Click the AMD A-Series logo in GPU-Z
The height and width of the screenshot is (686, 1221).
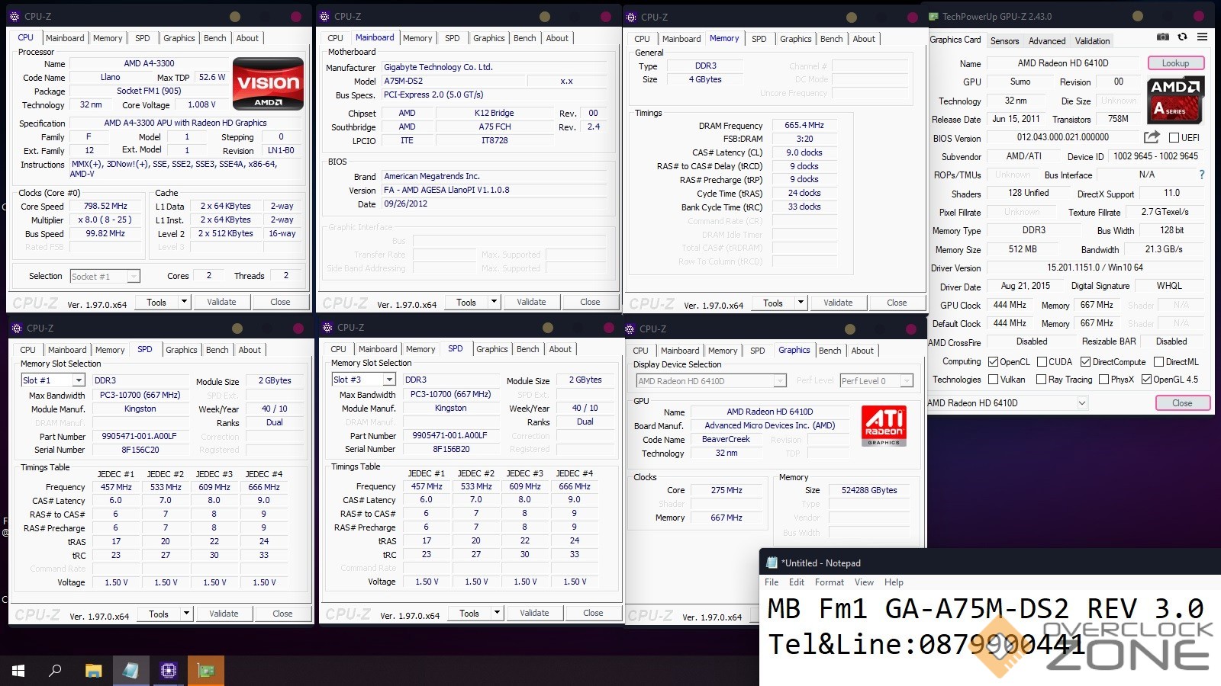click(1176, 99)
